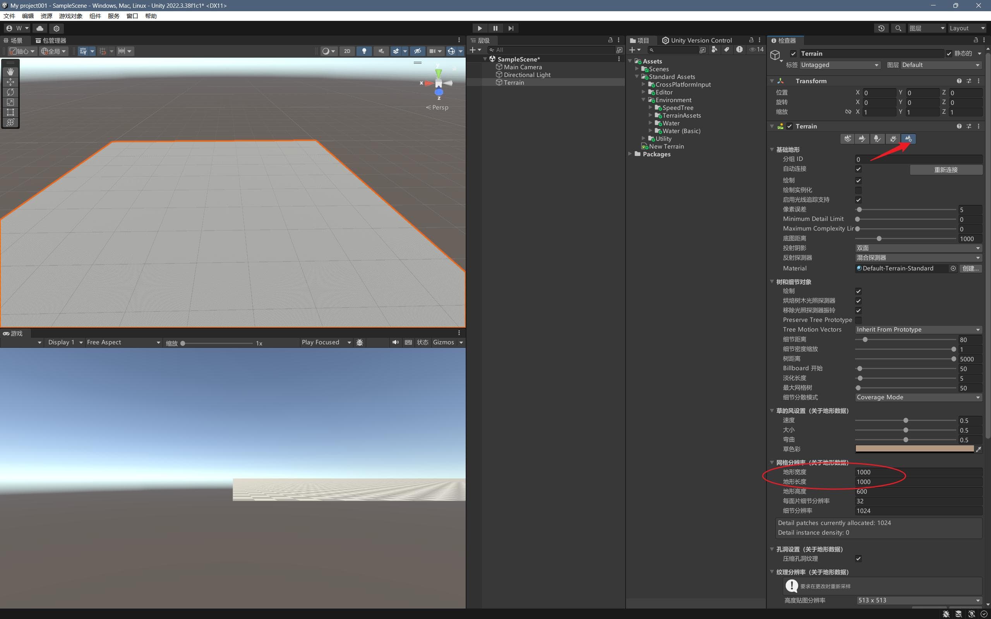Click the 状态 stats button
This screenshot has width=991, height=619.
[423, 342]
